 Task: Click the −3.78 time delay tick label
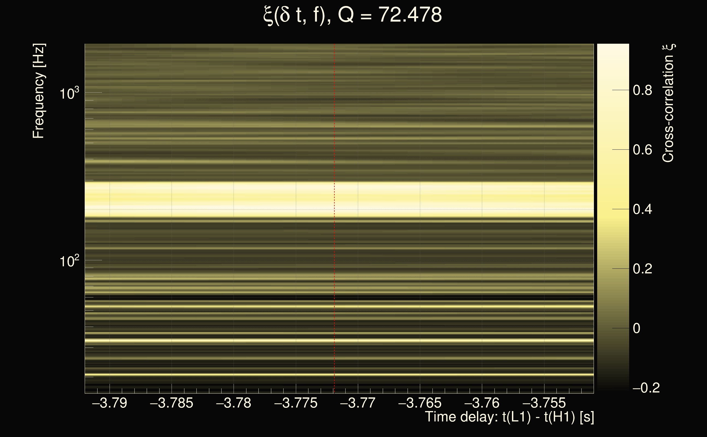234,403
